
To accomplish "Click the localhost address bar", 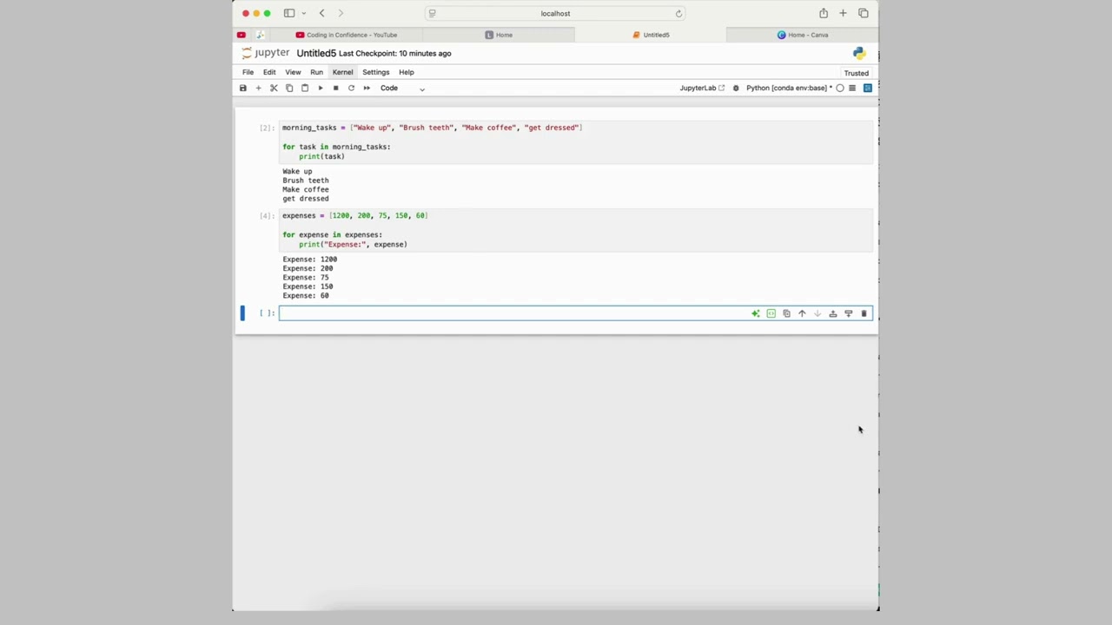I will coord(555,13).
